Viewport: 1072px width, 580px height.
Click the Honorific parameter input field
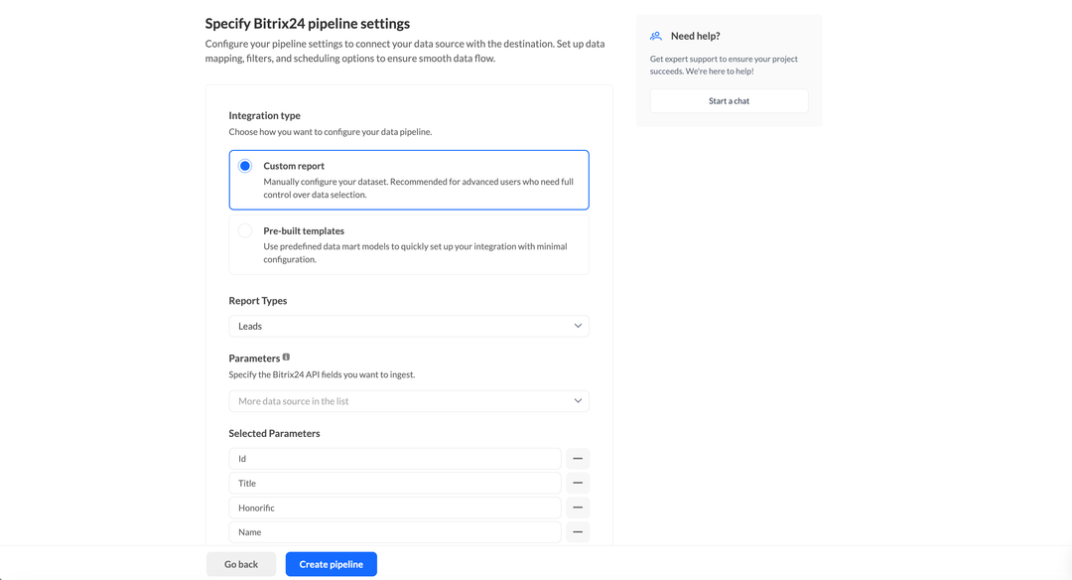tap(397, 507)
